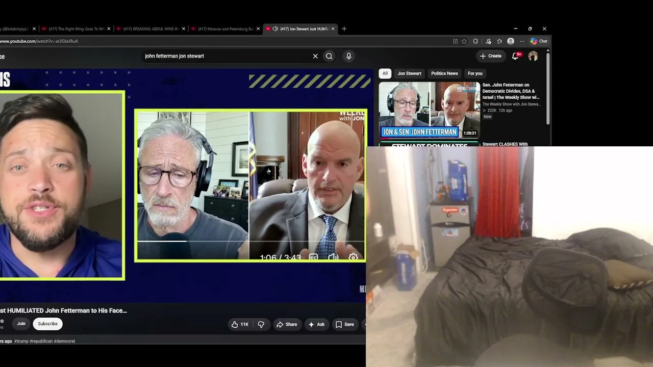The height and width of the screenshot is (367, 653).
Task: Open the Create video menu
Action: click(x=491, y=56)
